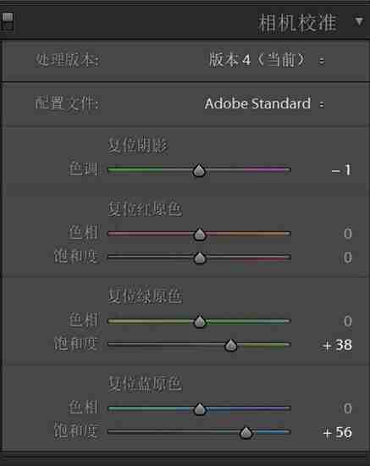Reset red primary via 复位红原色 label
Viewport: 370px width, 466px height.
tap(145, 209)
